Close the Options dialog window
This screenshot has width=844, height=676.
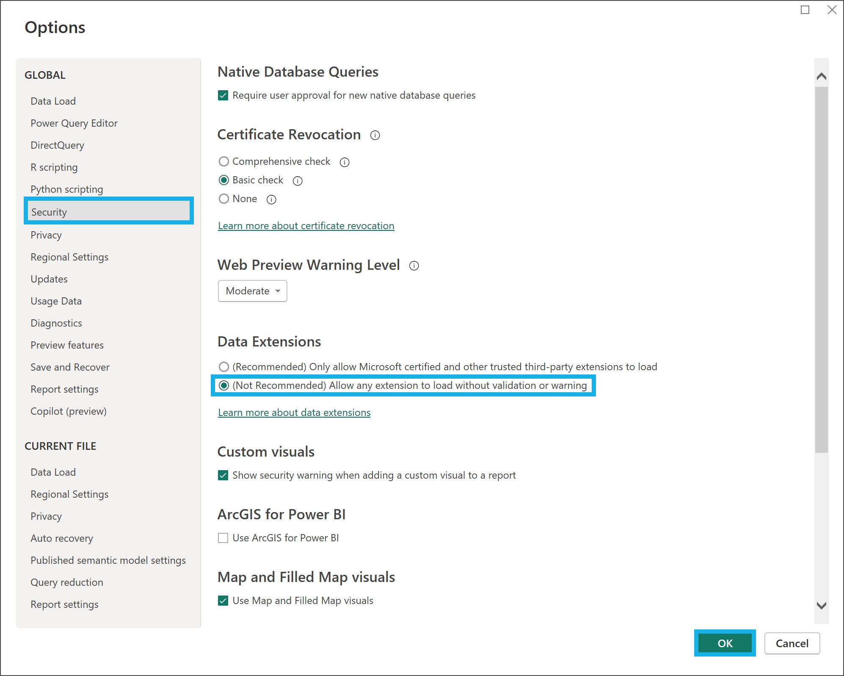click(832, 10)
